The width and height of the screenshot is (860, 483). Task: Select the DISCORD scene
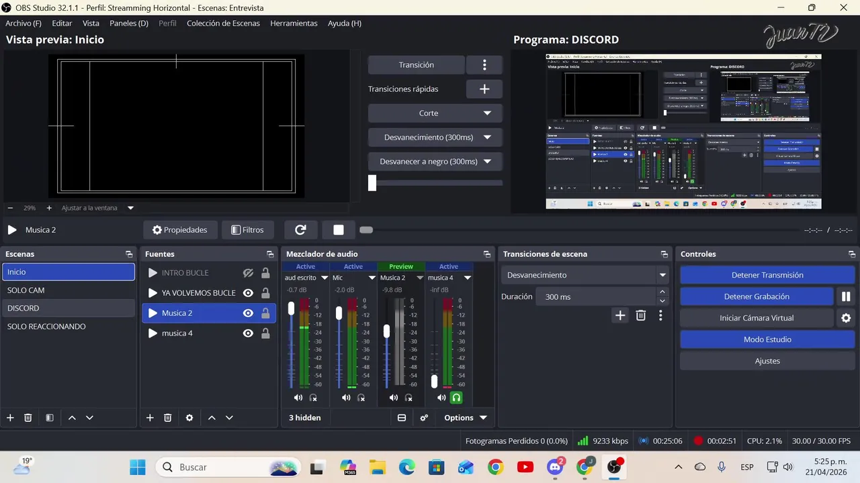pyautogui.click(x=69, y=309)
